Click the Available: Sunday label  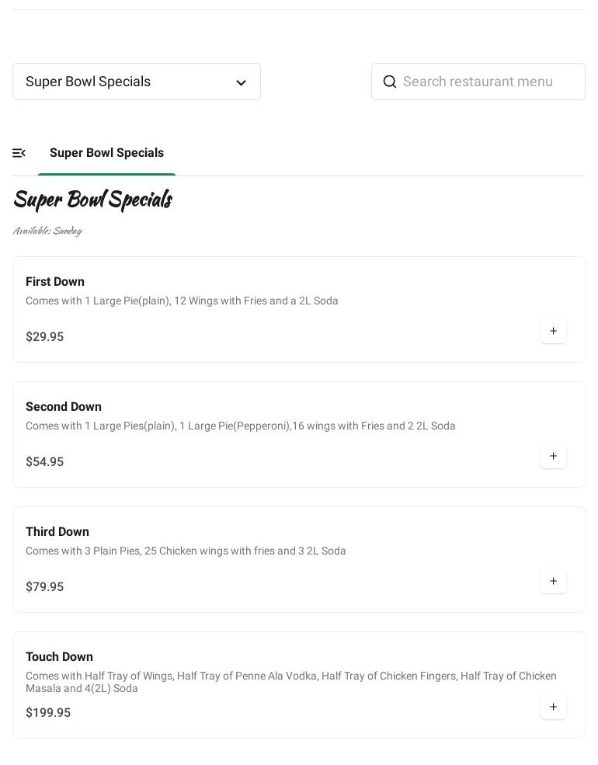pos(47,231)
